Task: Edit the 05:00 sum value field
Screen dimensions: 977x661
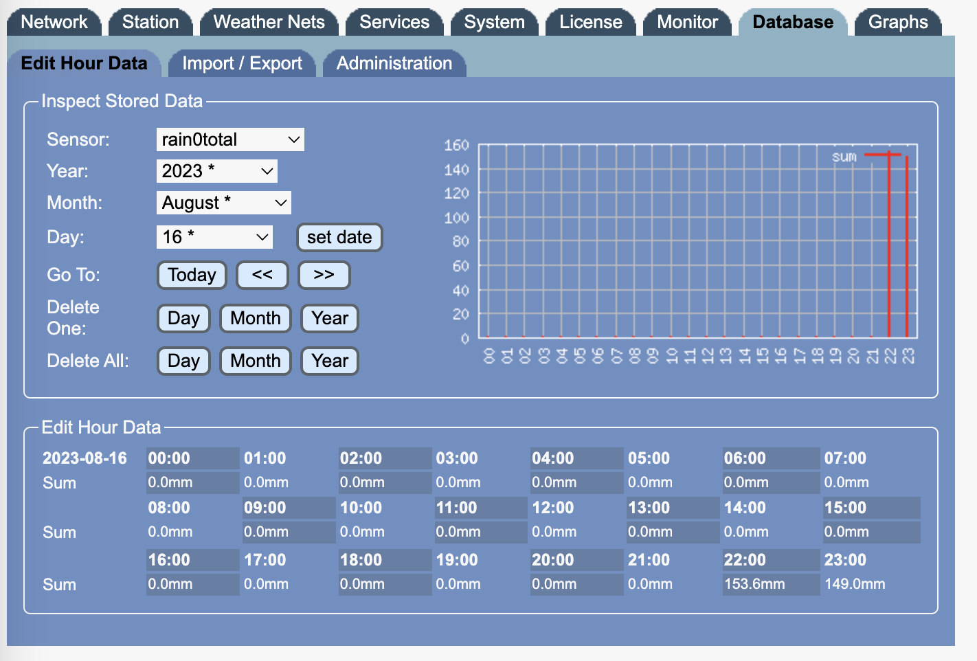Action: pyautogui.click(x=673, y=482)
